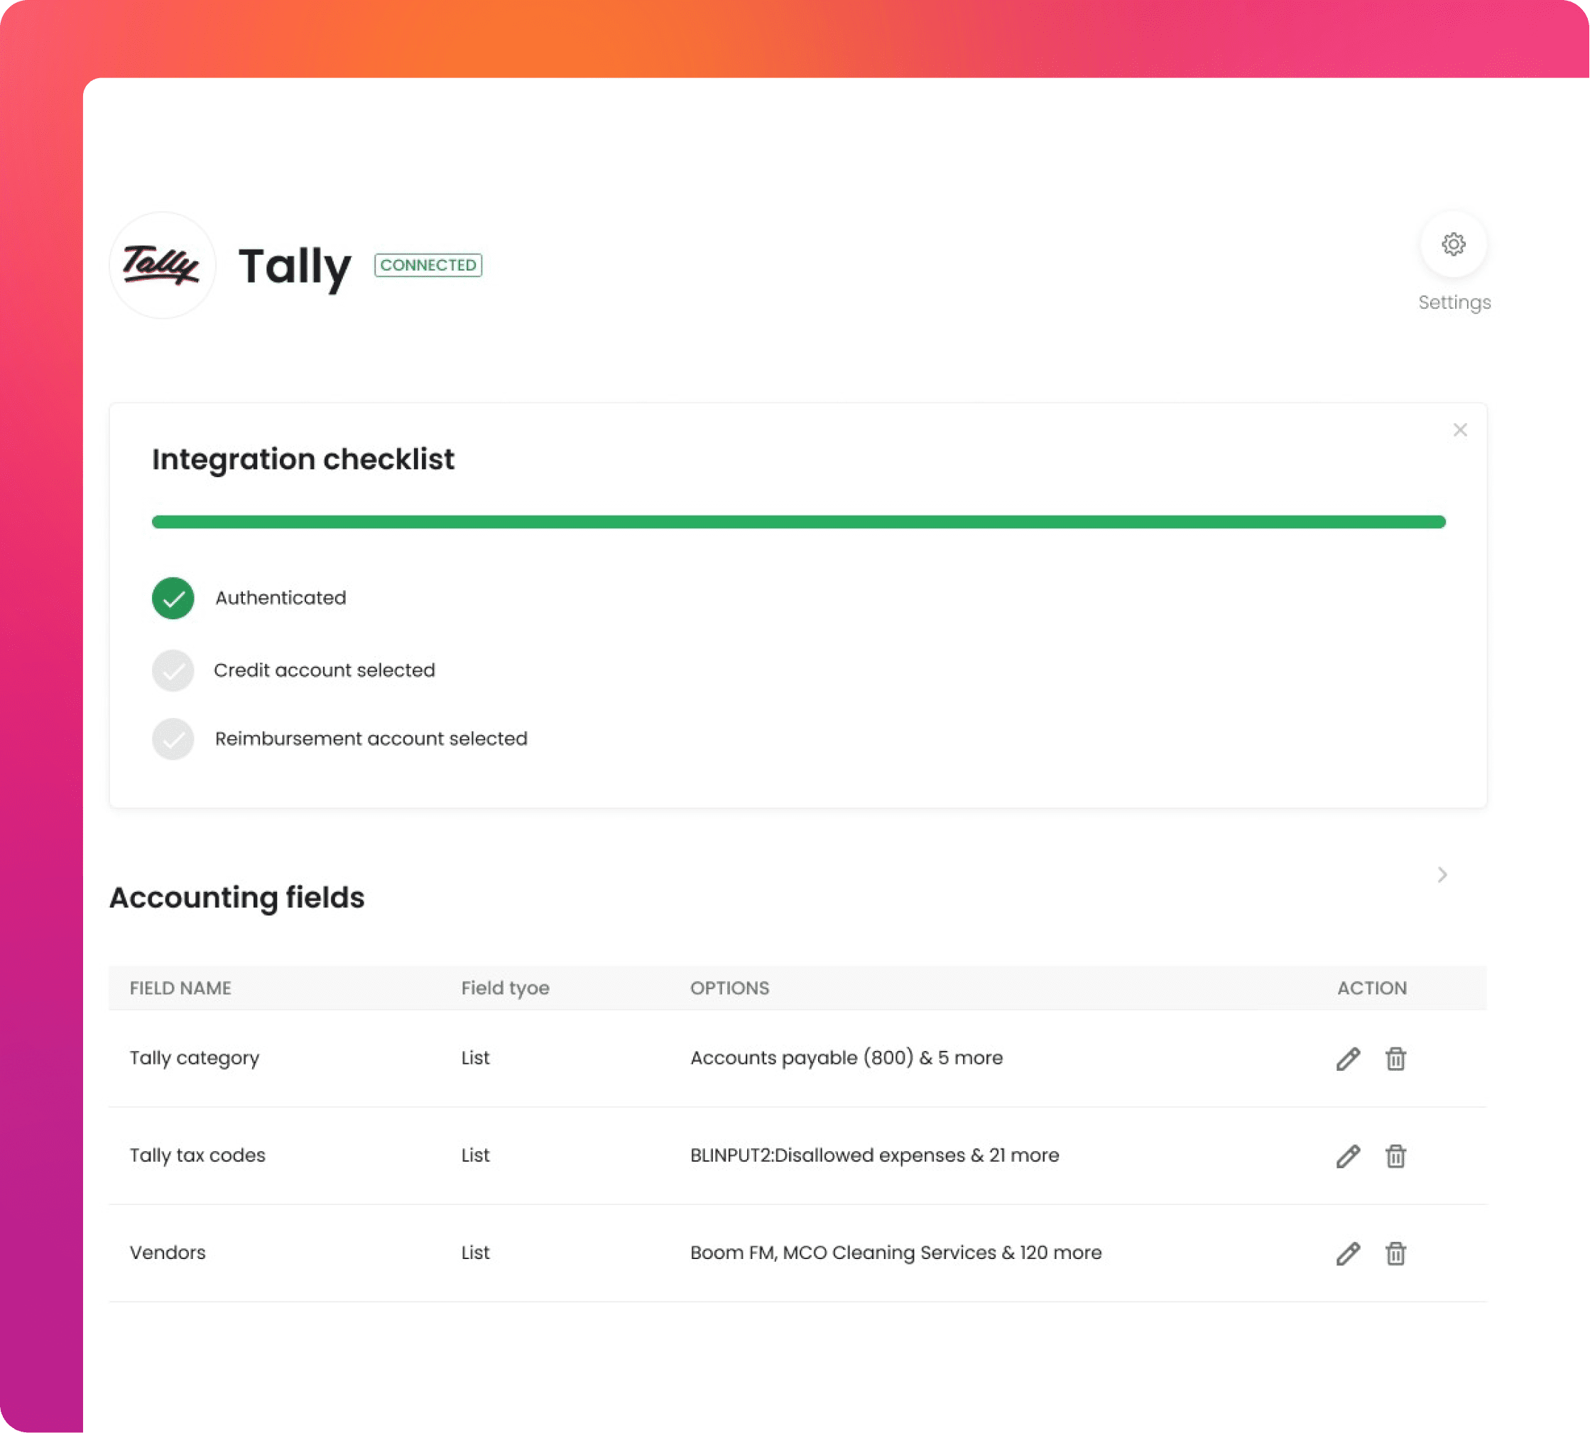Click the Tally logo
The height and width of the screenshot is (1433, 1590).
click(x=161, y=265)
